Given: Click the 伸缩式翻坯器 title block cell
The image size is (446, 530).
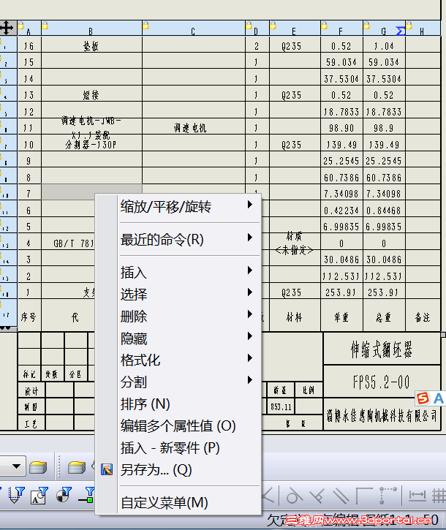Looking at the screenshot, I should (x=382, y=349).
